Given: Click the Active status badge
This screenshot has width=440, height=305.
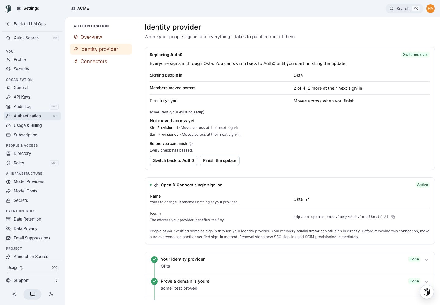Looking at the screenshot, I should (x=422, y=185).
